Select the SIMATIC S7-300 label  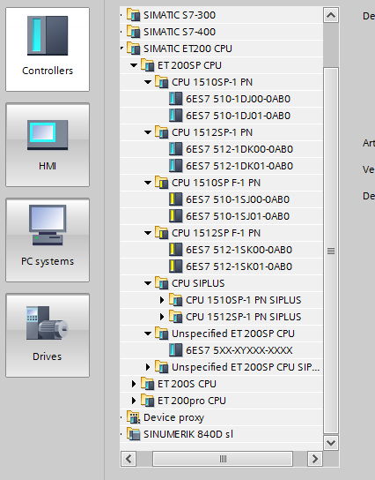pos(180,15)
